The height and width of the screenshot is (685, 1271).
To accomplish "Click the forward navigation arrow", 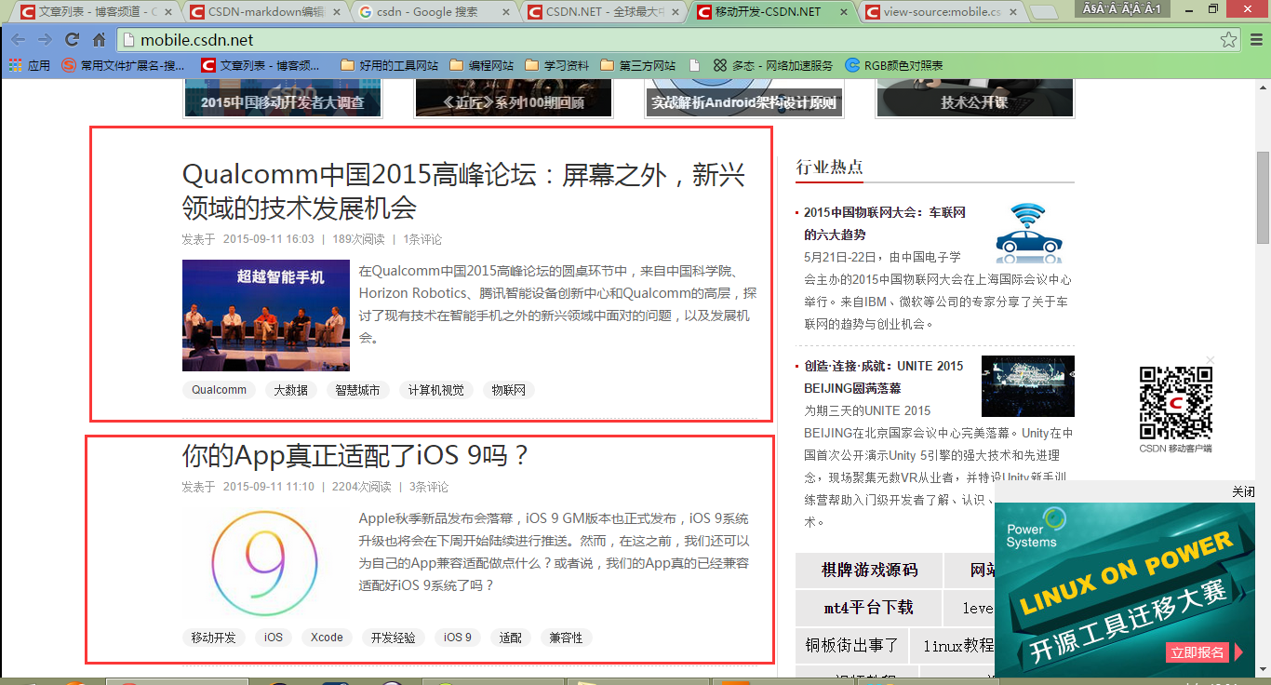I will coord(44,40).
